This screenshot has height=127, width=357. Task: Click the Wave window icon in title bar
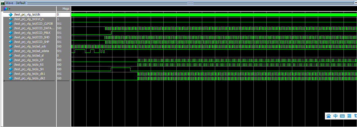coord(3,3)
